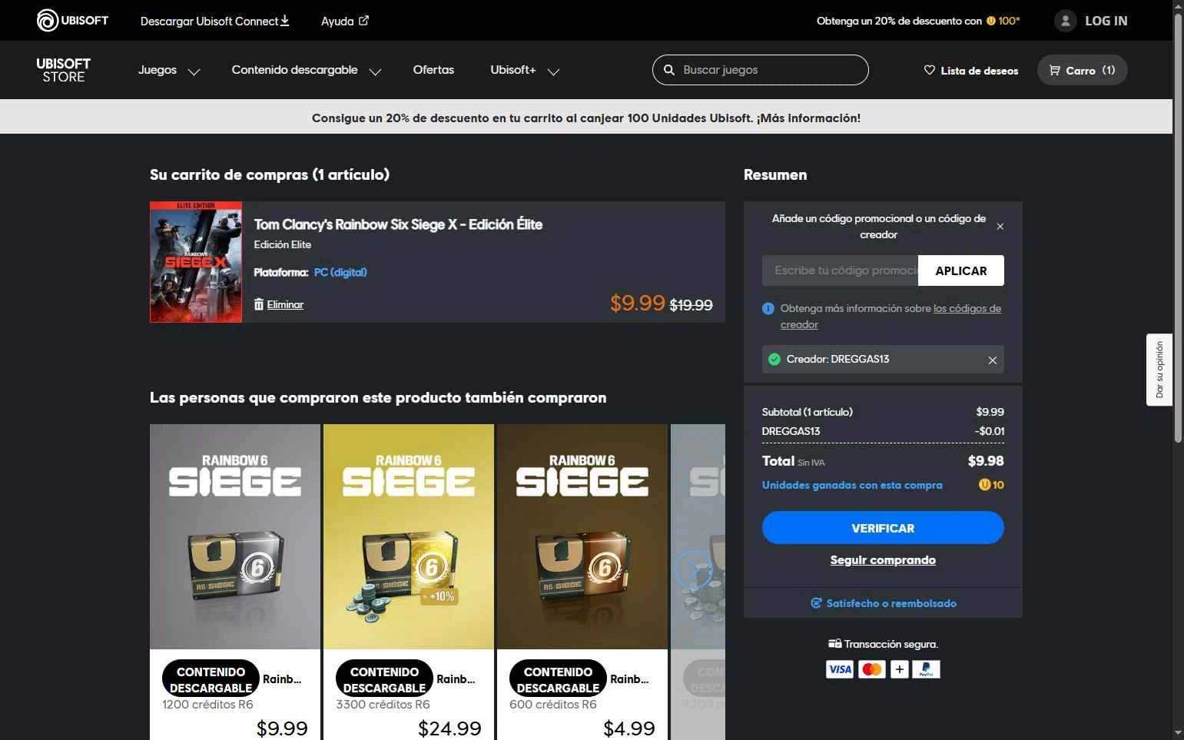Open the 600 créditos R6 product card
The image size is (1184, 740).
click(x=582, y=582)
